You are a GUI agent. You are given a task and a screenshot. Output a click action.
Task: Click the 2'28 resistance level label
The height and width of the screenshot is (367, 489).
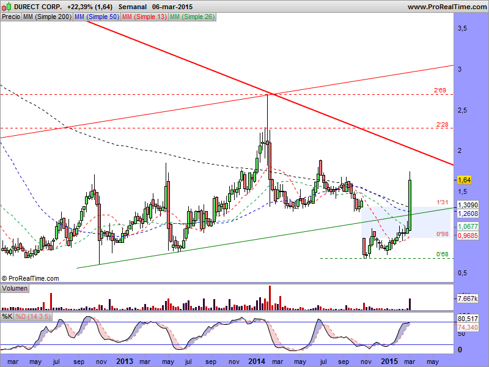[x=442, y=125]
